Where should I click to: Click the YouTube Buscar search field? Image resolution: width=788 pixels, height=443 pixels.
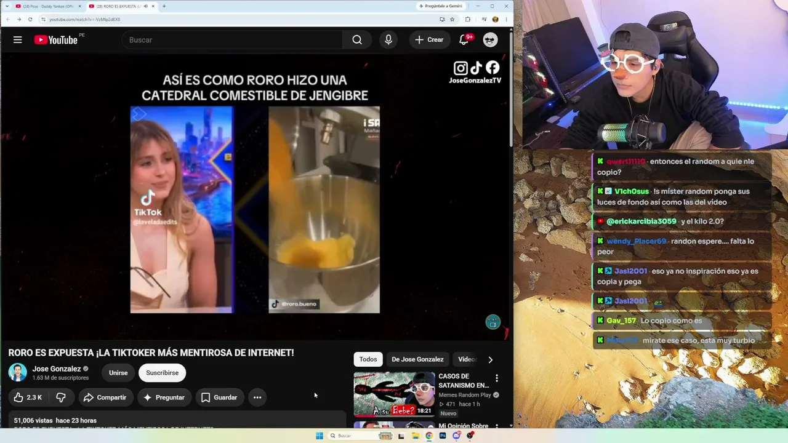point(231,40)
